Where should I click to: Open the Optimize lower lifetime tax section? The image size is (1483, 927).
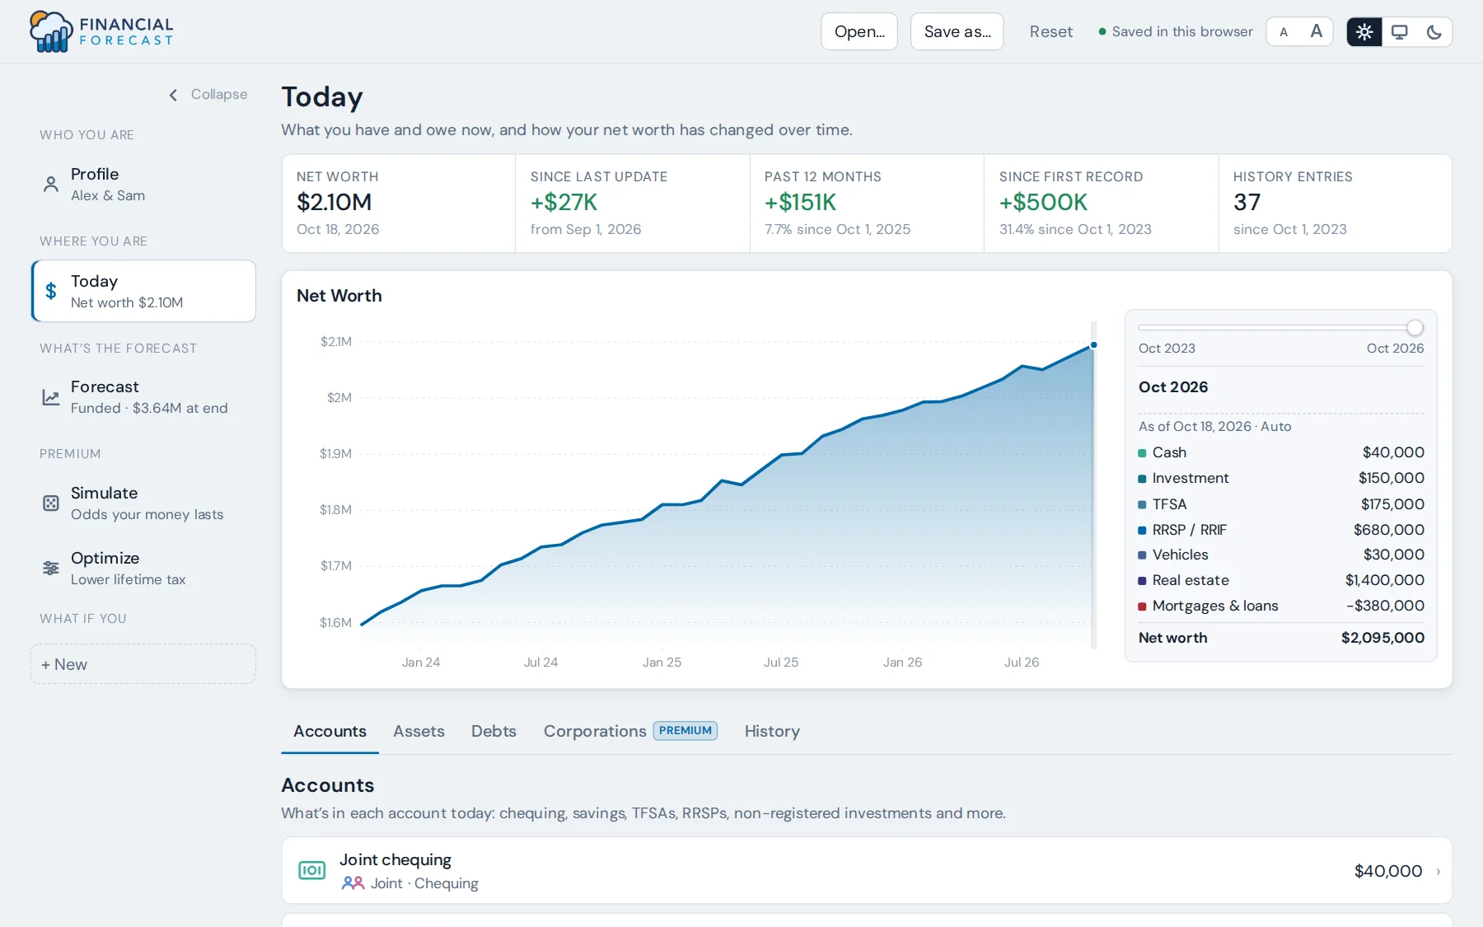point(143,568)
